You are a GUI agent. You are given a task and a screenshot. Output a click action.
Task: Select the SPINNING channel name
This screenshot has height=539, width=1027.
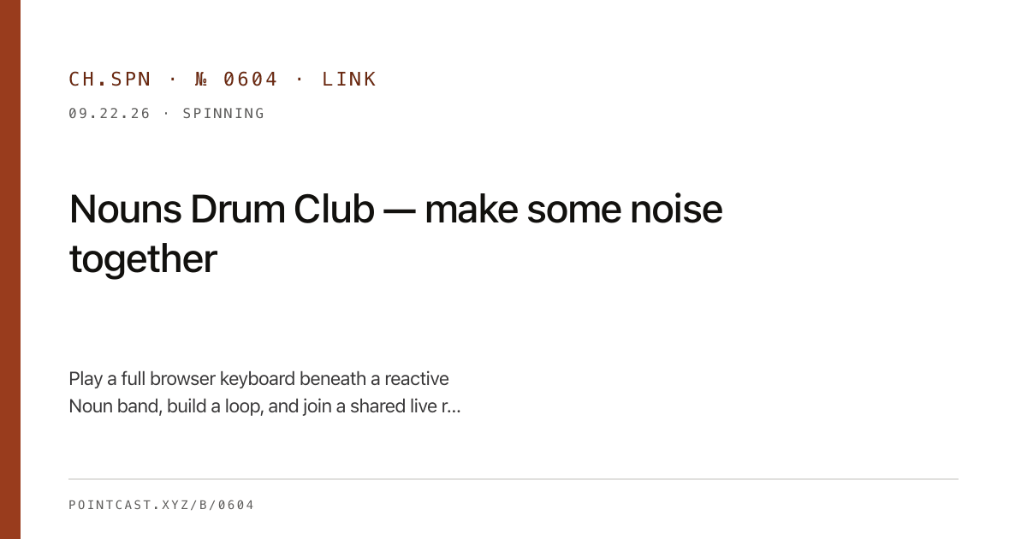tap(223, 113)
